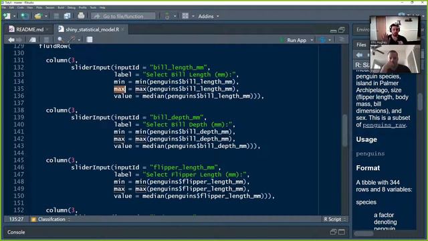Save the current document from main toolbar
This screenshot has height=241, width=428.
pos(56,16)
